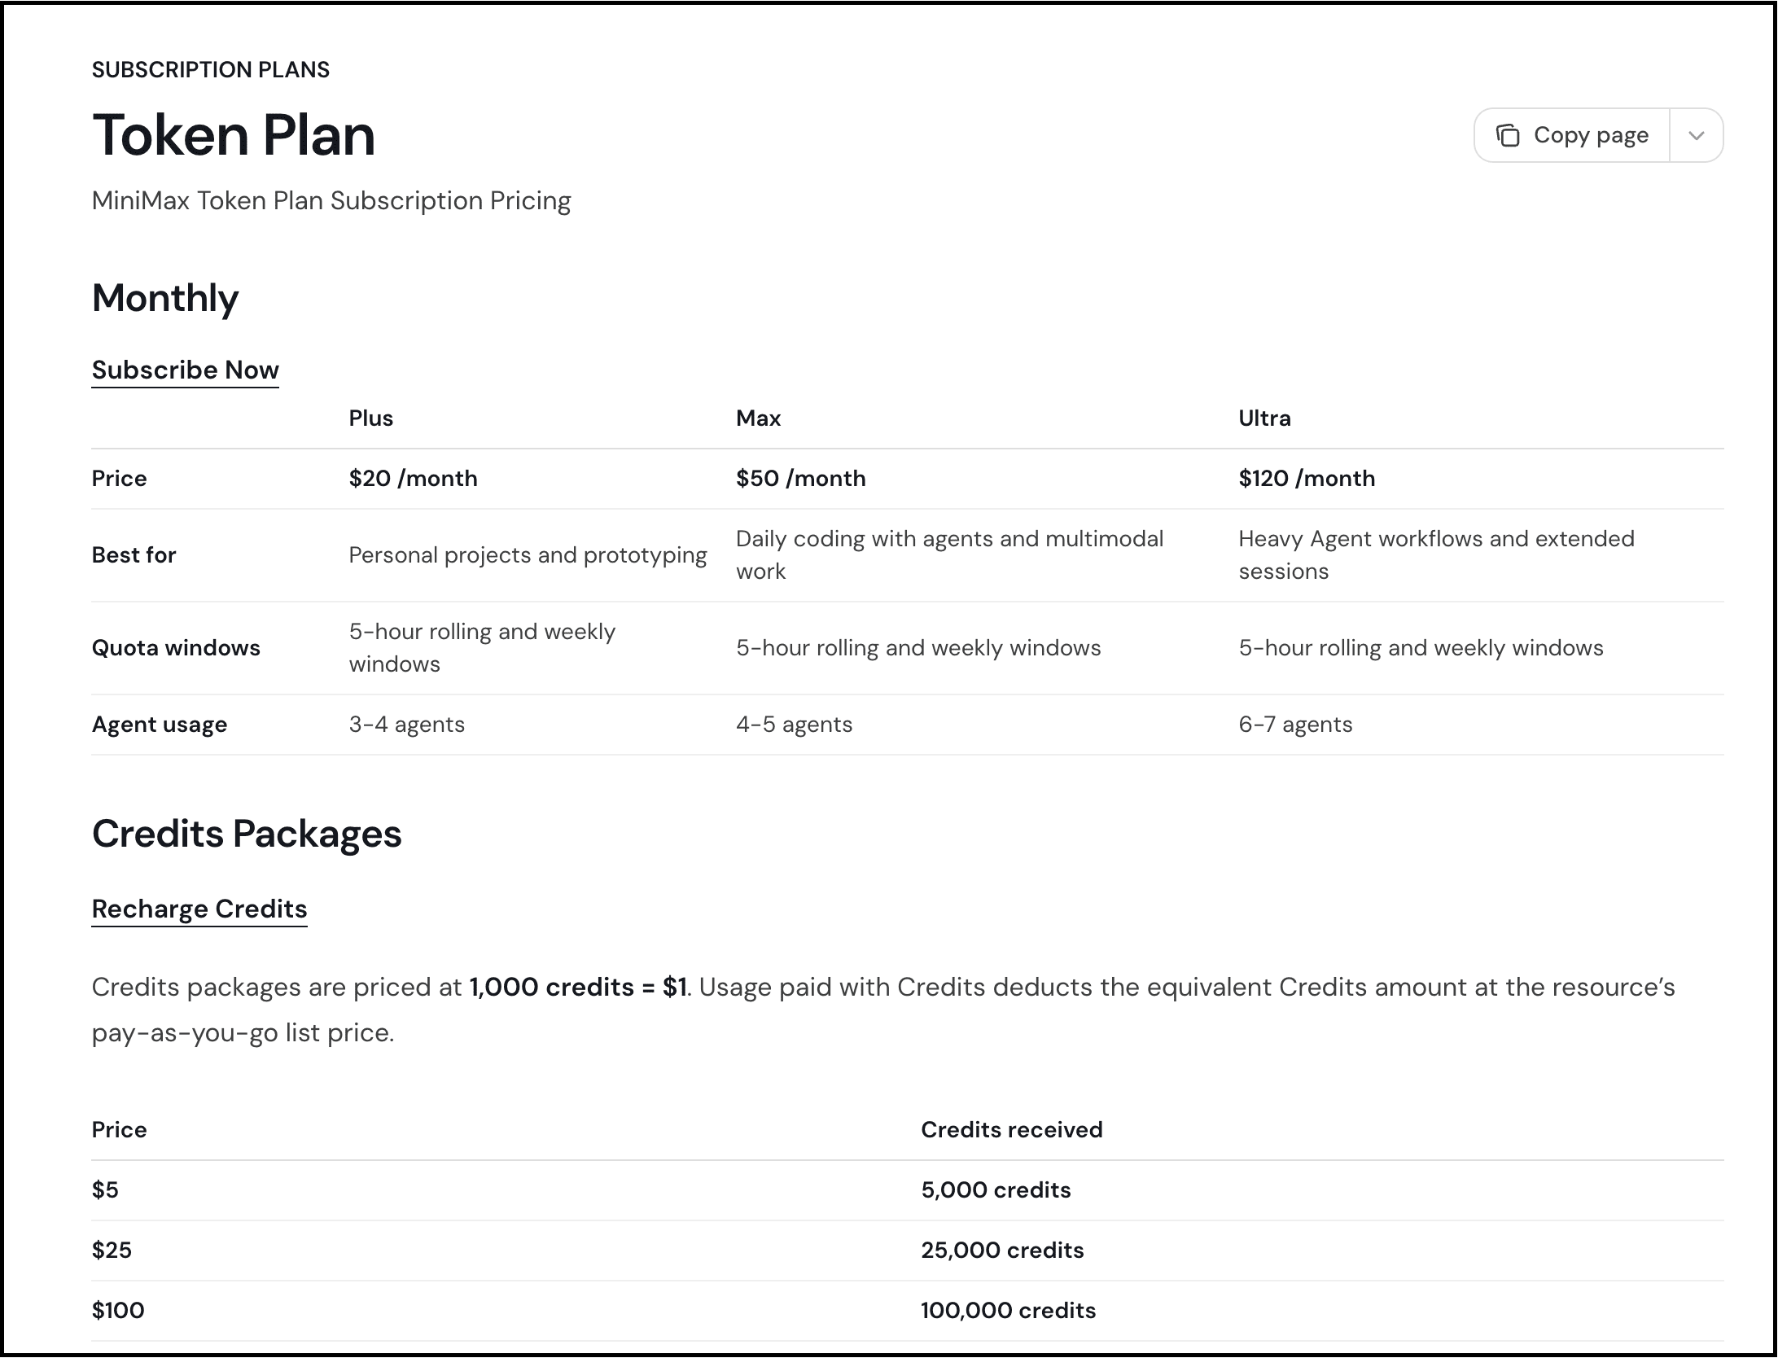
Task: Click the Copy page button label
Action: pyautogui.click(x=1591, y=135)
